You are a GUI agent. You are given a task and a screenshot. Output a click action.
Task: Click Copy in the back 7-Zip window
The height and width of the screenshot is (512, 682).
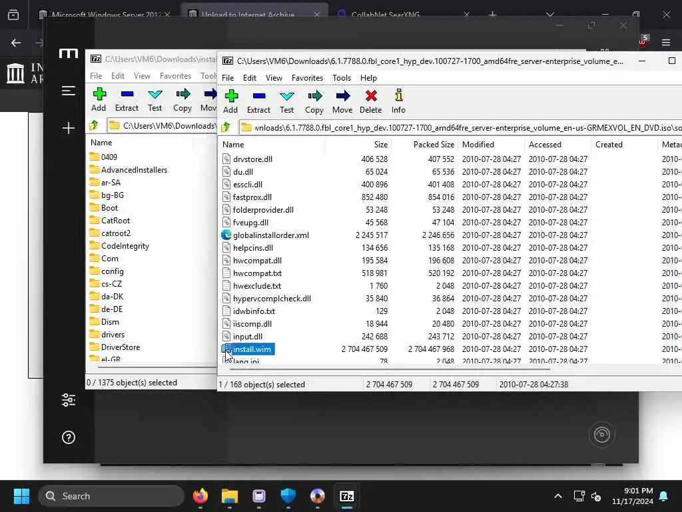click(182, 99)
